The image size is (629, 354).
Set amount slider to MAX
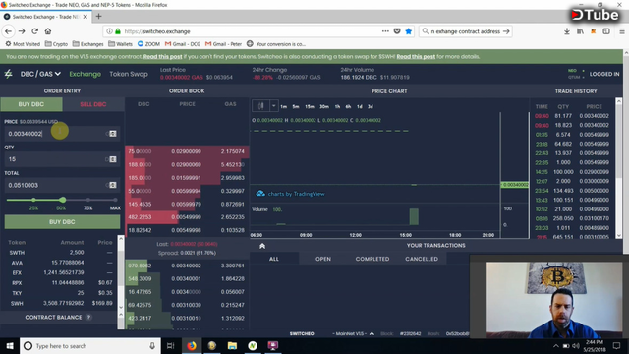point(115,200)
